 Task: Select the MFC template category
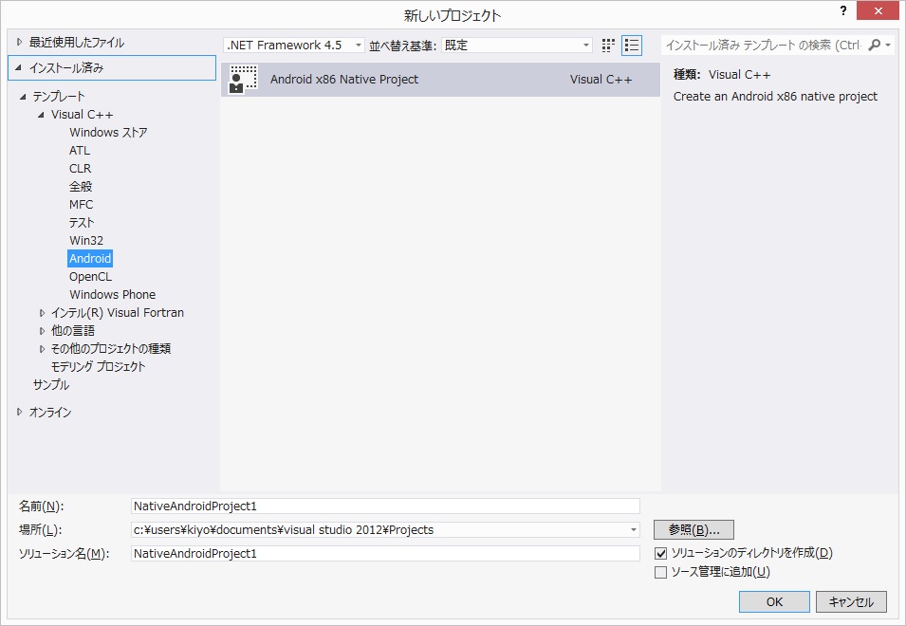click(82, 205)
